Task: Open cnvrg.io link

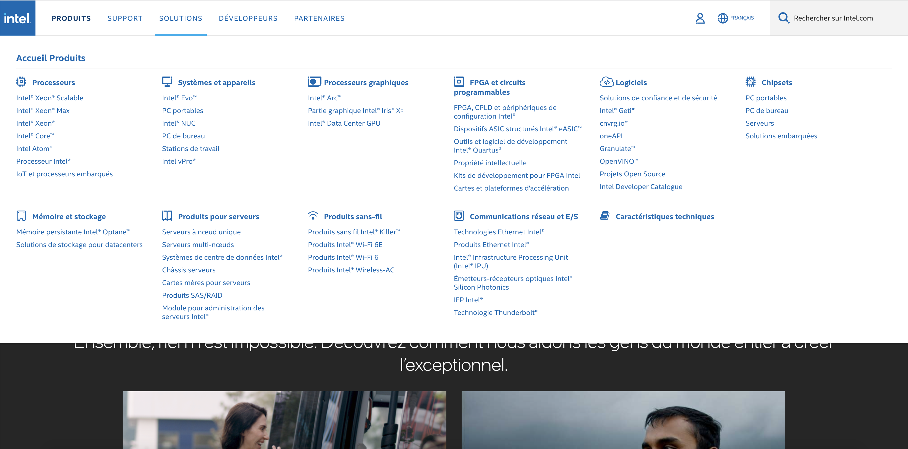Action: 614,123
